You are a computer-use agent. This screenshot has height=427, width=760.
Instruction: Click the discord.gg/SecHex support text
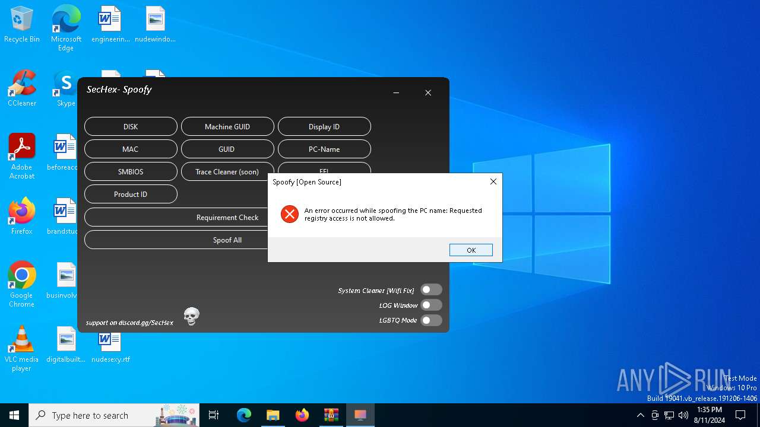(x=129, y=323)
